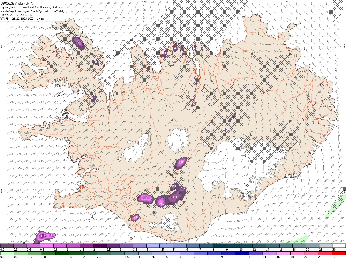Click the '2.0' precipitation label on the offshore blob
The width and height of the screenshot is (346, 259).
point(43,236)
